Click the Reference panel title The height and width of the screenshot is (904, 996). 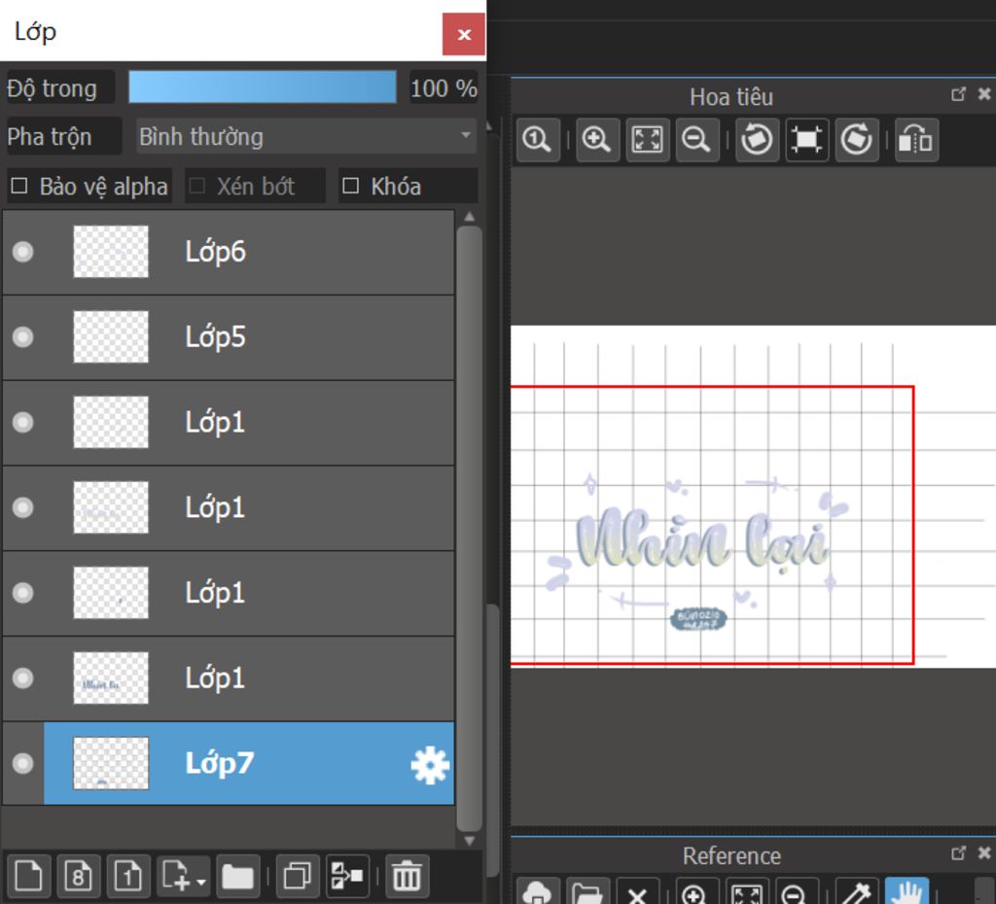pyautogui.click(x=731, y=855)
